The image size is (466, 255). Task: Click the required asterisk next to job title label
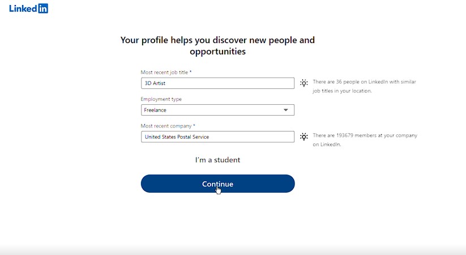(x=190, y=72)
